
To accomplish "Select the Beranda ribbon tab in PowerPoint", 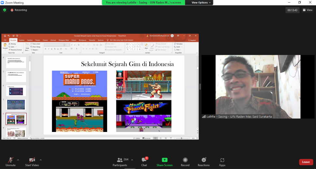I will click(x=13, y=40).
